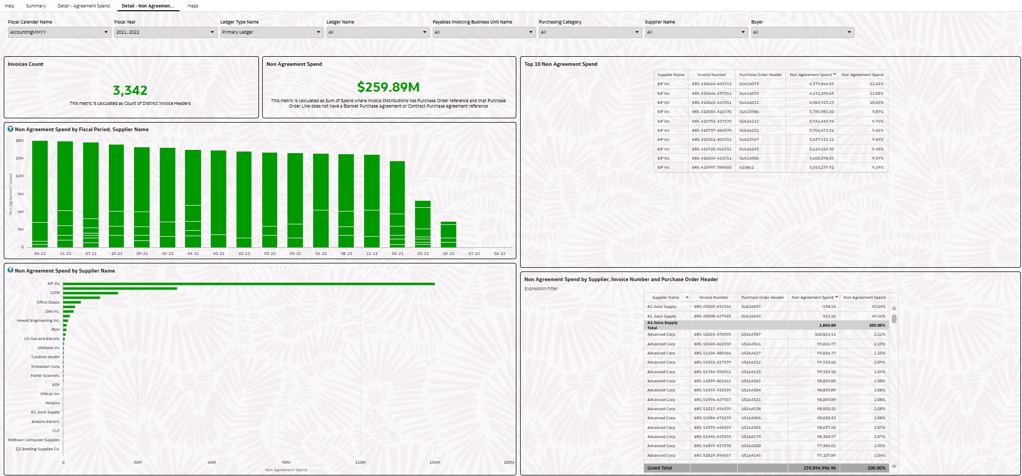Click the CDW bar in supplier chart
Image resolution: width=1022 pixels, height=476 pixels.
point(91,293)
